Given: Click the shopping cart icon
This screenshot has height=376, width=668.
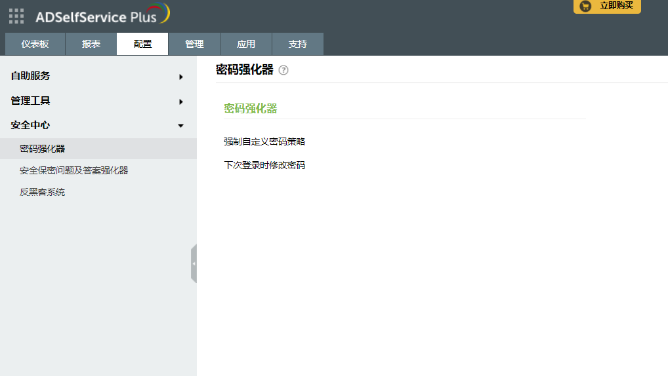Looking at the screenshot, I should click(x=585, y=6).
